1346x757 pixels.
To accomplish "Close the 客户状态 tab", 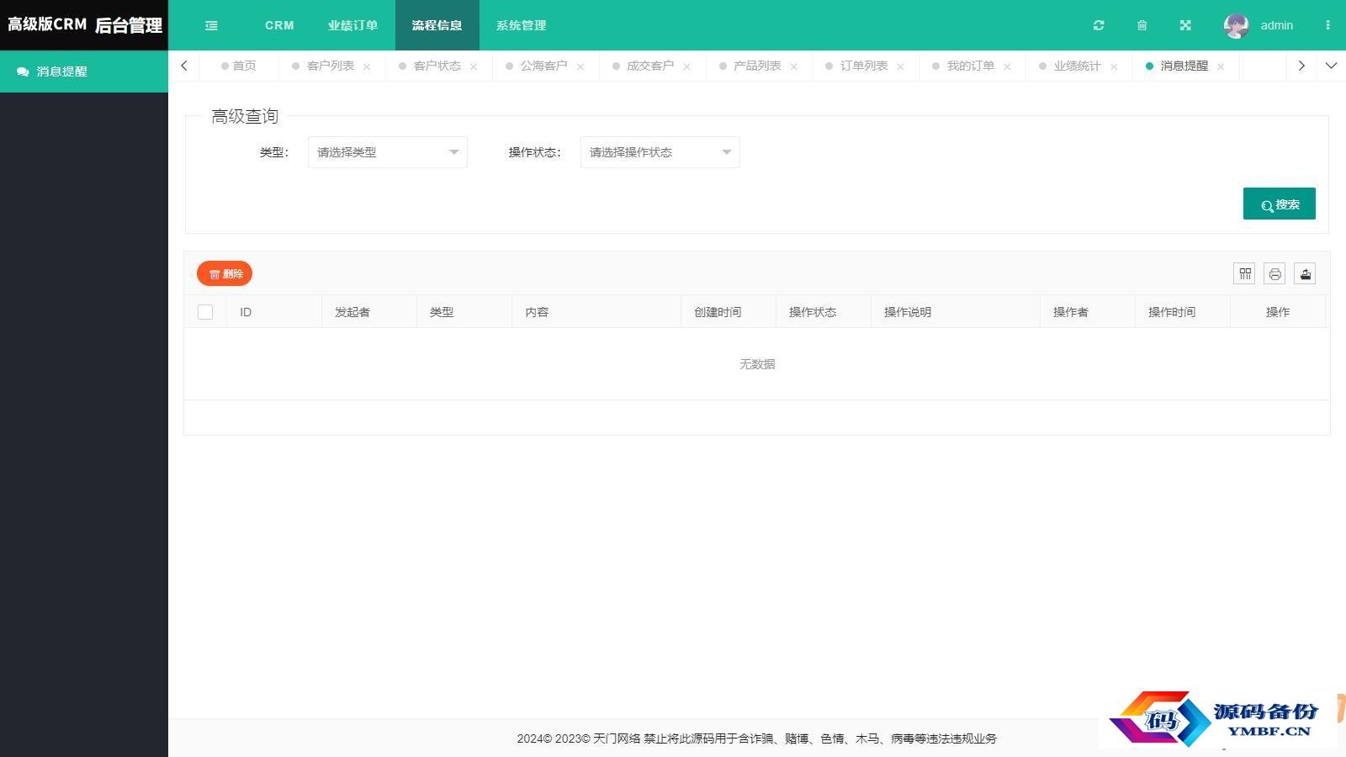I will [474, 66].
